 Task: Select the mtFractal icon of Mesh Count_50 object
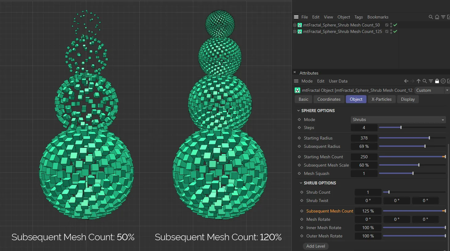click(x=300, y=25)
